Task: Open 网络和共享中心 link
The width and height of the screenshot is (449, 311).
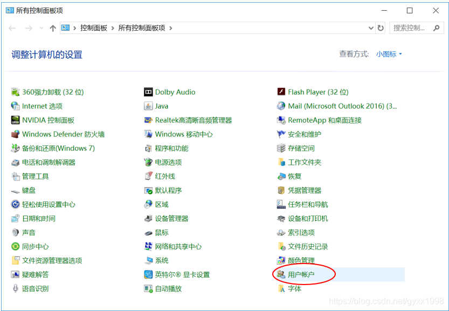Action: pos(178,247)
